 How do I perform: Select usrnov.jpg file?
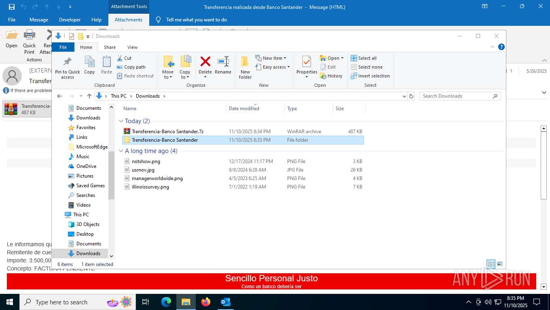point(243,170)
